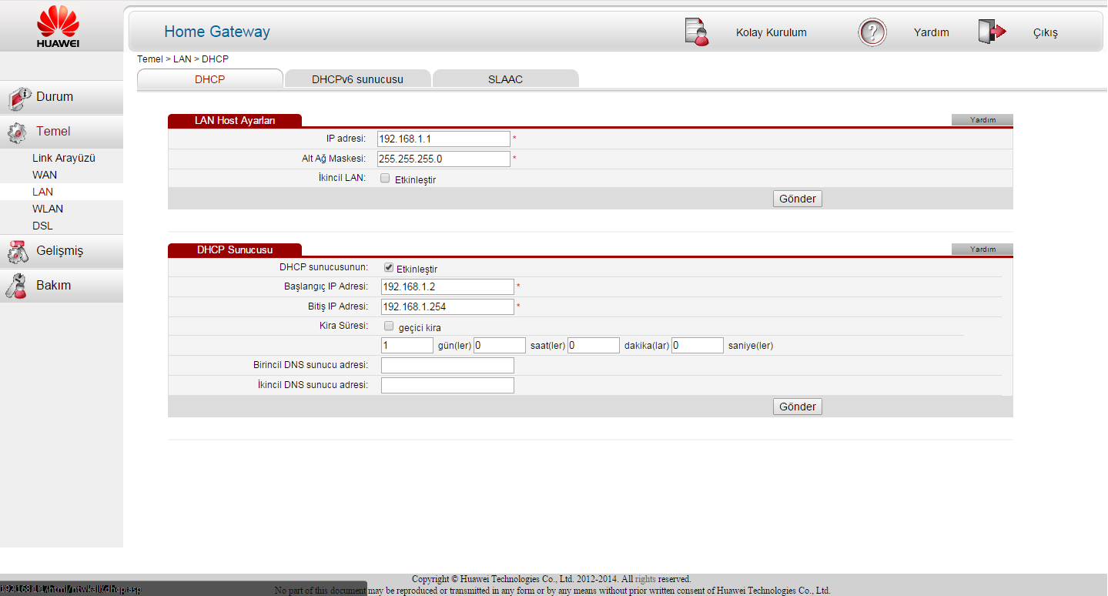Click the Yardım question mark icon
Viewport: 1108px width, 596px height.
tap(872, 32)
